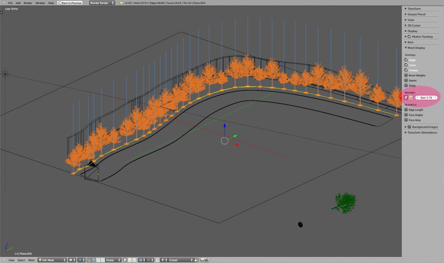Click the Back to Previous button
Screen dimensions: 444x263
coord(69,2)
